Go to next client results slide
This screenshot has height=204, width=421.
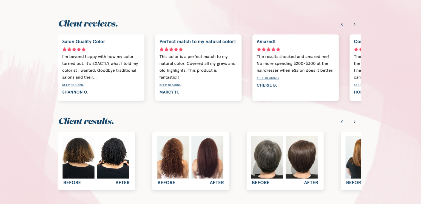pos(354,122)
